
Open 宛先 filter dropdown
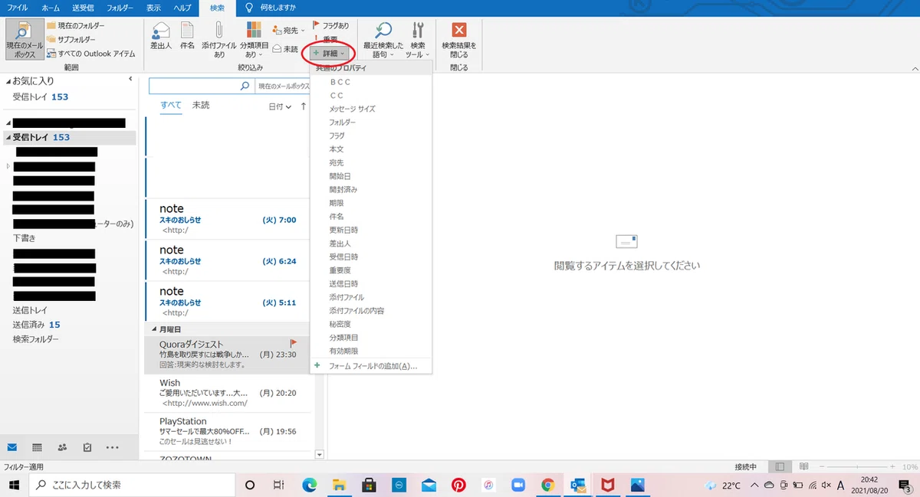(x=288, y=30)
